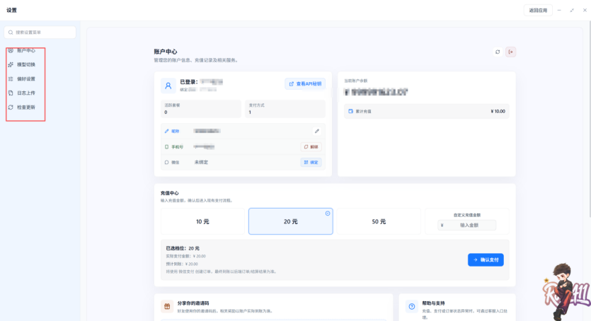
Task: Close the settings window
Action: (x=585, y=11)
